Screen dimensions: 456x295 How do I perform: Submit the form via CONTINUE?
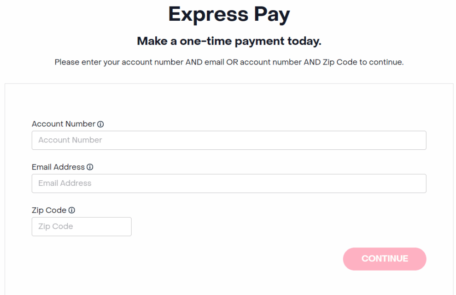click(385, 259)
